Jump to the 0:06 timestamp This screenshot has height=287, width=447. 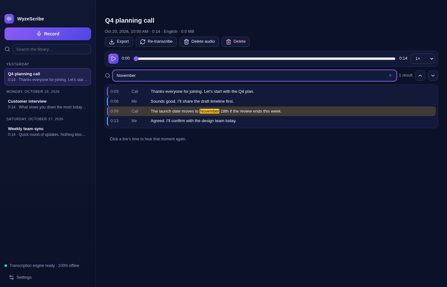click(114, 101)
